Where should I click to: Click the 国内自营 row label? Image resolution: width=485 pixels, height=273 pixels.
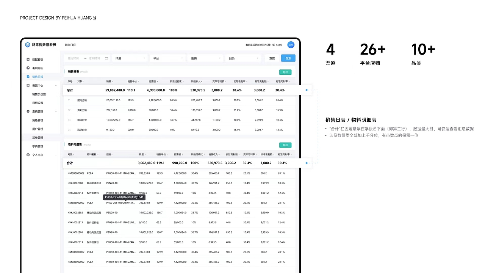[x=82, y=120]
